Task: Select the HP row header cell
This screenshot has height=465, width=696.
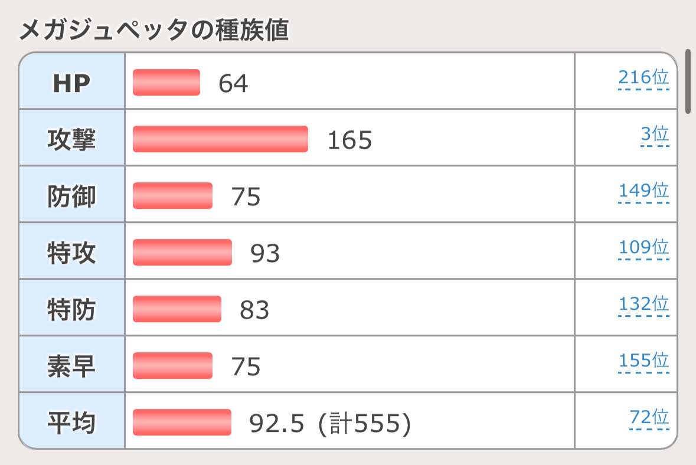Action: point(71,83)
